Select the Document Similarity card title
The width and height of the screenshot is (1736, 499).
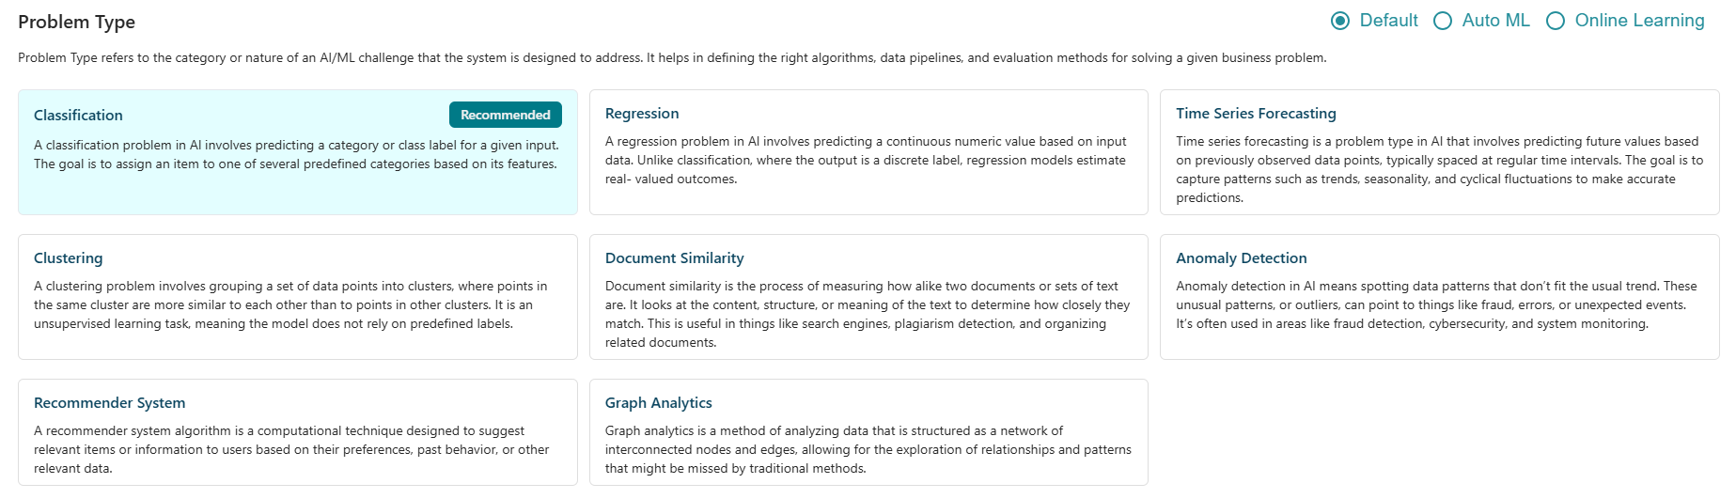pyautogui.click(x=674, y=257)
